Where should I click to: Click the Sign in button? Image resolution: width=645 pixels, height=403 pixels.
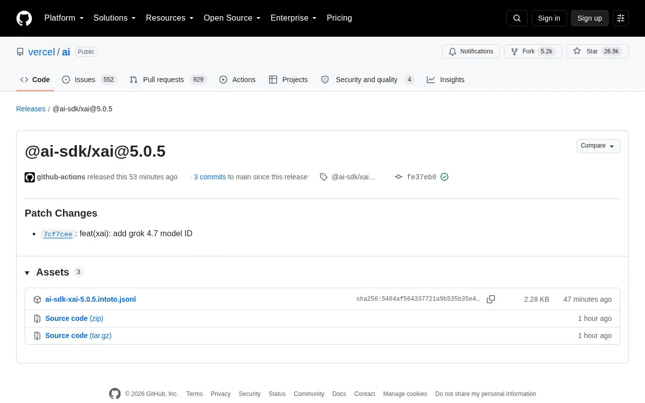click(549, 18)
